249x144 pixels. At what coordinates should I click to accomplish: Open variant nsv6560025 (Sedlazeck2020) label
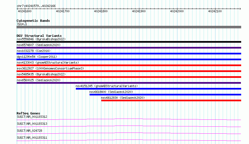click(39, 80)
